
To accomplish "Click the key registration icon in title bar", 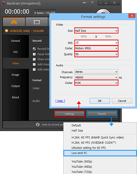I will [x=85, y=3].
